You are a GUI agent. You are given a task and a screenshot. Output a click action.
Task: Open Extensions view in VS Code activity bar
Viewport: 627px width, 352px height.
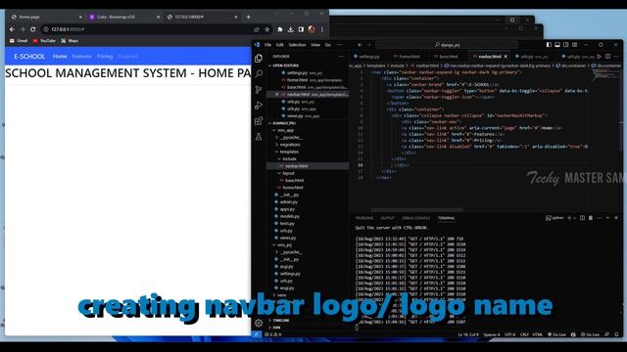[259, 121]
